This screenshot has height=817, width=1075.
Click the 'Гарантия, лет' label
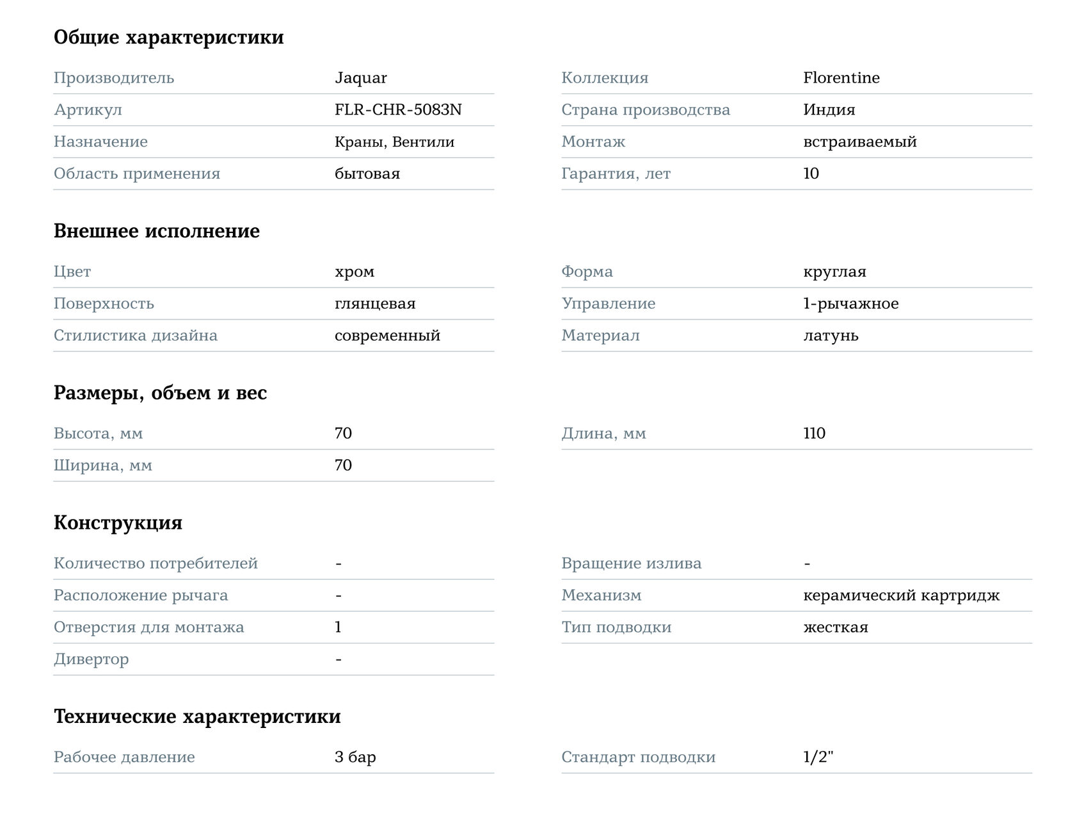[616, 174]
